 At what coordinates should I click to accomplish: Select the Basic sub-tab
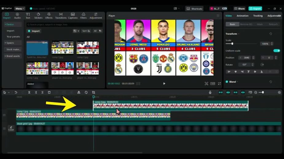[x=232, y=24]
